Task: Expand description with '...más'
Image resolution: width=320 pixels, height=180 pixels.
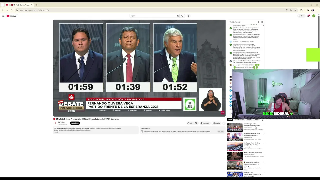Action: pyautogui.click(x=56, y=132)
